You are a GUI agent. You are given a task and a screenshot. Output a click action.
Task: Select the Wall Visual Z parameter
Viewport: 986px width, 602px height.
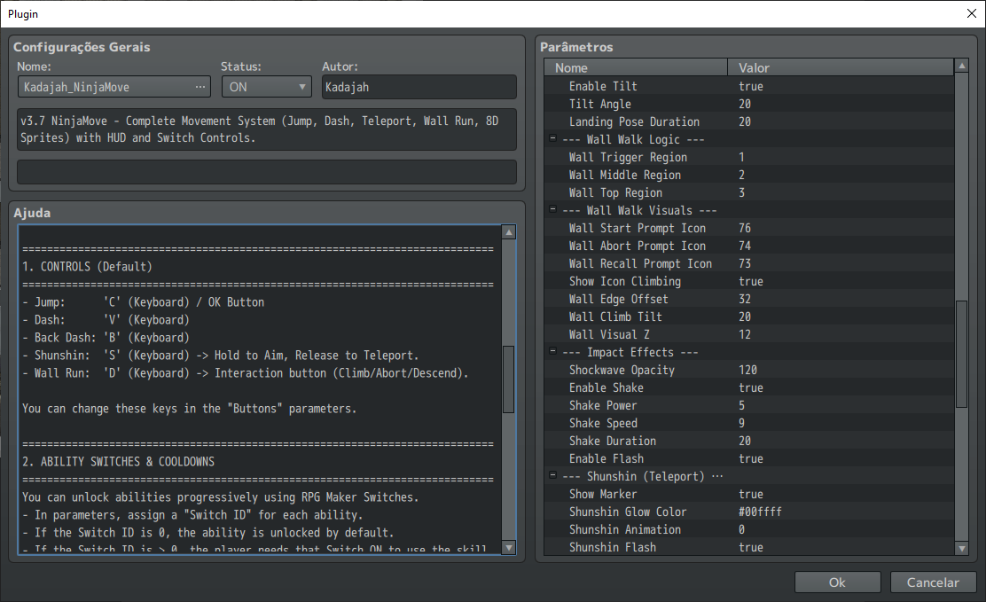[749, 334]
